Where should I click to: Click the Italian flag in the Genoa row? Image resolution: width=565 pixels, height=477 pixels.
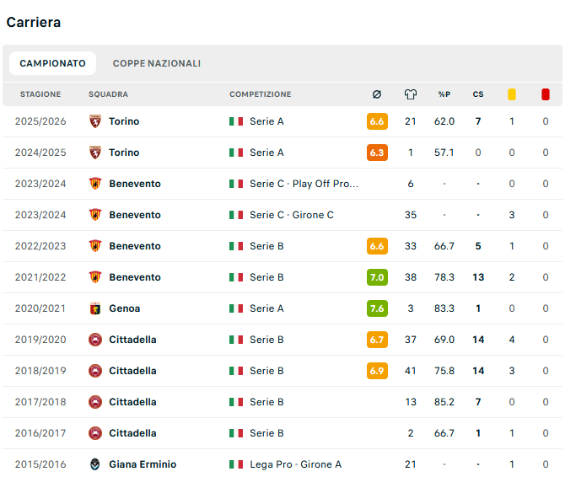tap(236, 308)
